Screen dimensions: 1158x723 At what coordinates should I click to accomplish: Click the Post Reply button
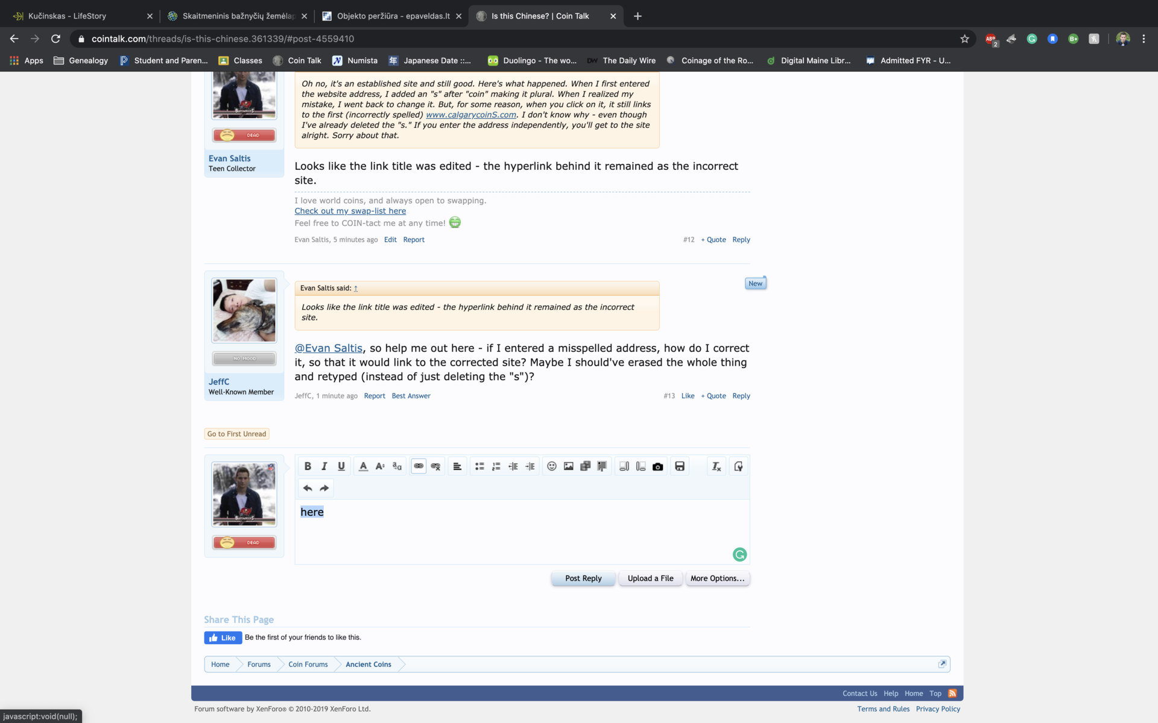click(x=583, y=578)
